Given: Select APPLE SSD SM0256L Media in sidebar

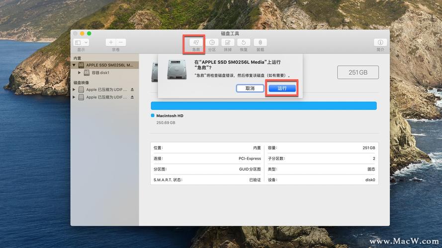Looking at the screenshot, I should (x=104, y=65).
